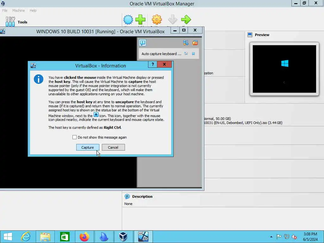The width and height of the screenshot is (324, 243).
Task: Click the Description section header
Action: 142,196
